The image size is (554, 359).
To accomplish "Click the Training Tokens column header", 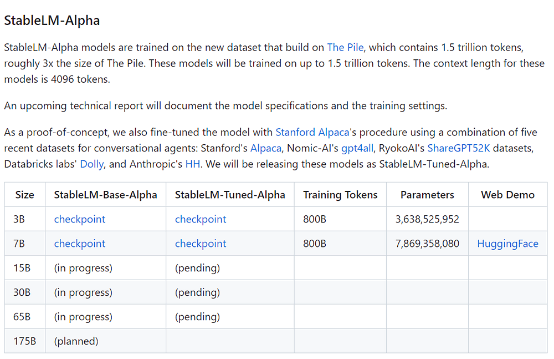I will [x=340, y=195].
